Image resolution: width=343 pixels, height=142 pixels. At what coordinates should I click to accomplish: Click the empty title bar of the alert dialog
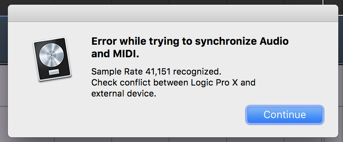coord(173,13)
